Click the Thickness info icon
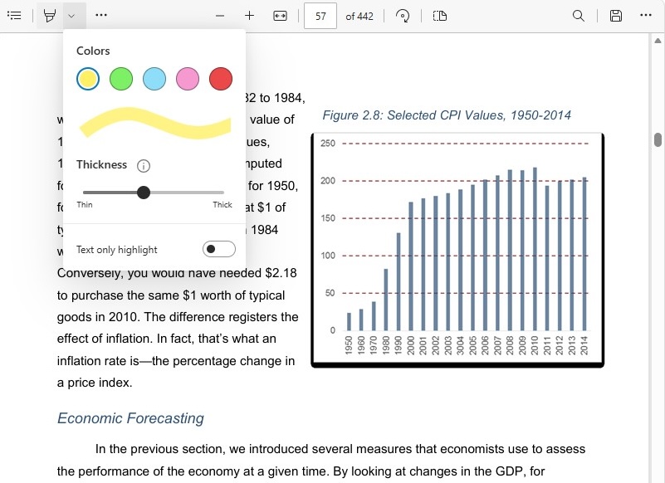This screenshot has width=665, height=483. tap(144, 165)
